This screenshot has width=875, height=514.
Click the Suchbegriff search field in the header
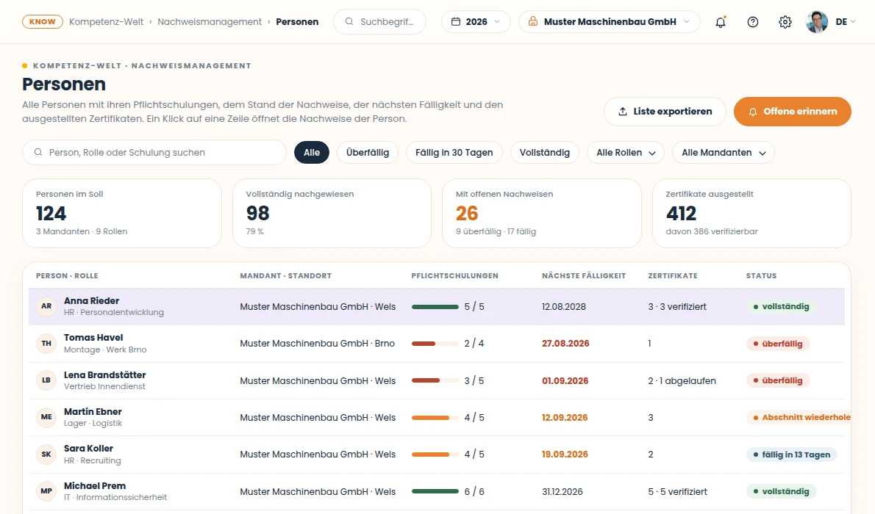pos(380,22)
